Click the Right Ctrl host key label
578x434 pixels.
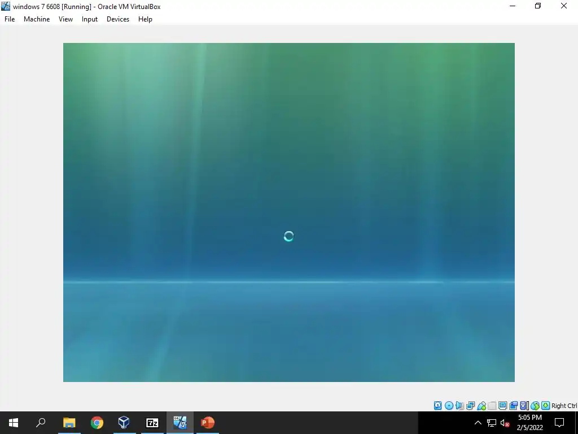click(x=564, y=406)
